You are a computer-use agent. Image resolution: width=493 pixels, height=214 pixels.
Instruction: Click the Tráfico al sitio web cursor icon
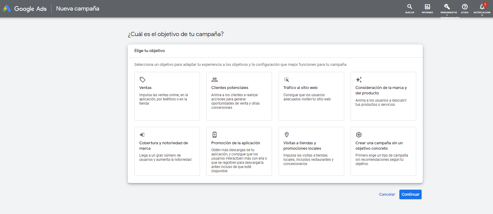[x=286, y=80]
